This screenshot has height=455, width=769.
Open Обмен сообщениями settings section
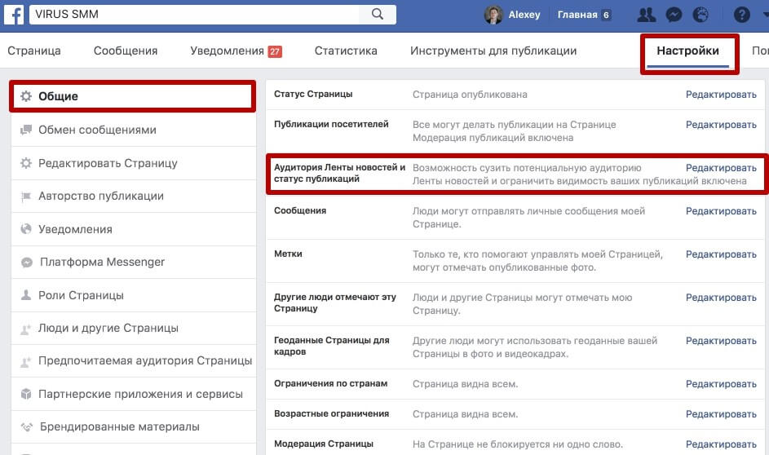[134, 130]
